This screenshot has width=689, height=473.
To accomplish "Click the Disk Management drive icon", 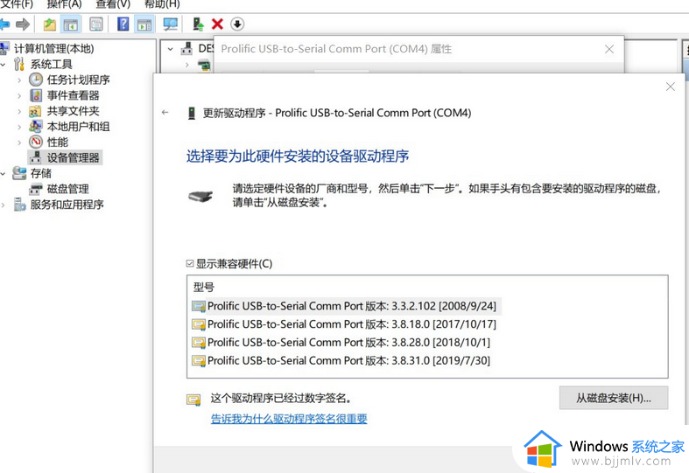I will pyautogui.click(x=36, y=189).
